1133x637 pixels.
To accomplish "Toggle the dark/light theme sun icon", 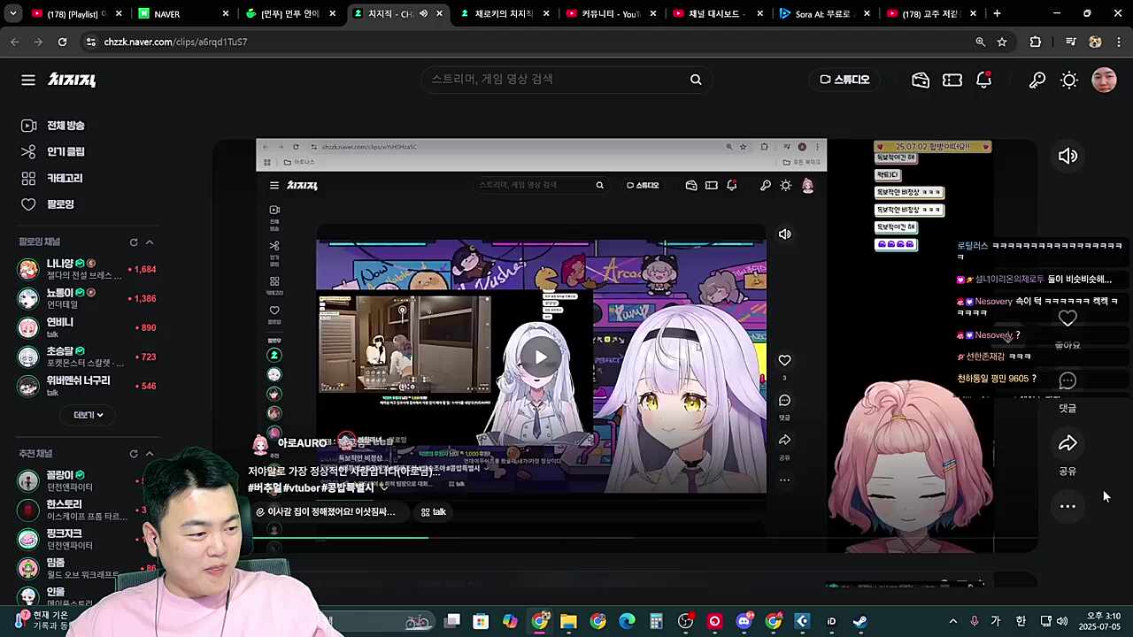I will click(1069, 80).
